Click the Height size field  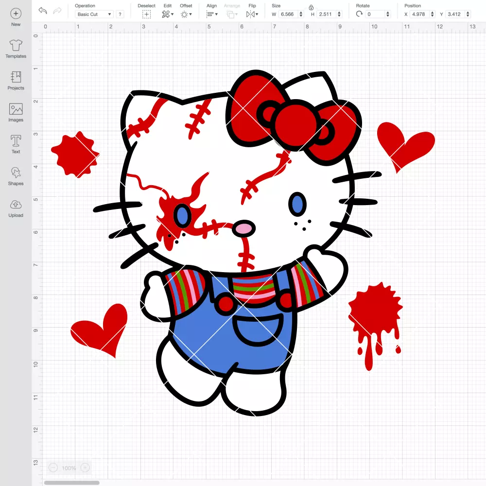326,14
